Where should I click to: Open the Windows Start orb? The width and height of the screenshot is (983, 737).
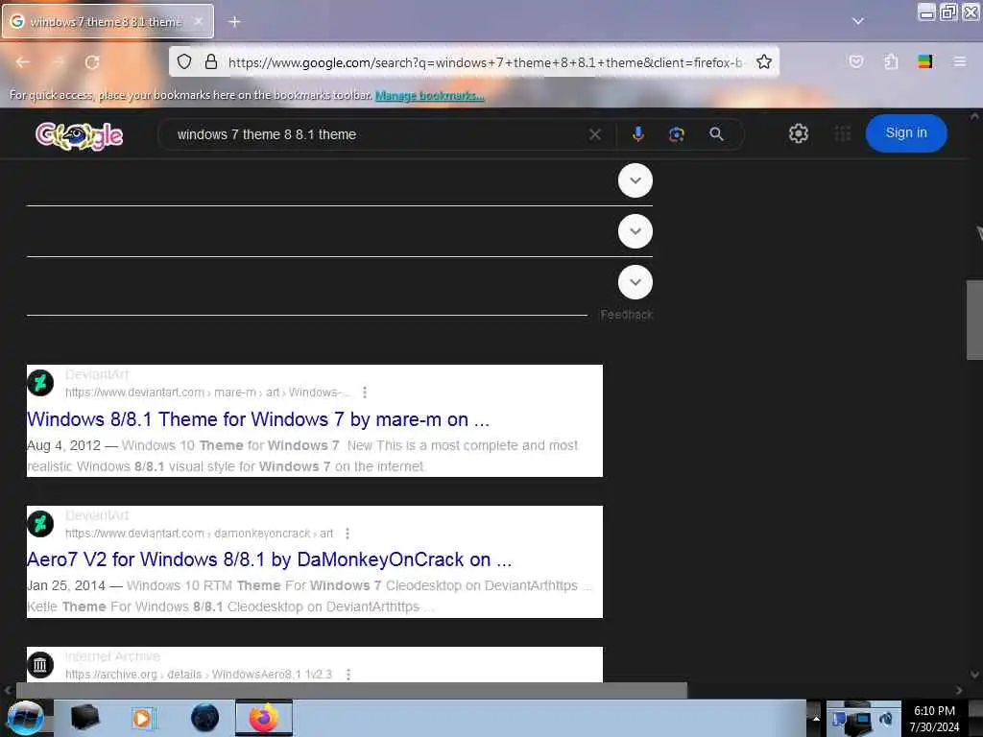pyautogui.click(x=25, y=718)
